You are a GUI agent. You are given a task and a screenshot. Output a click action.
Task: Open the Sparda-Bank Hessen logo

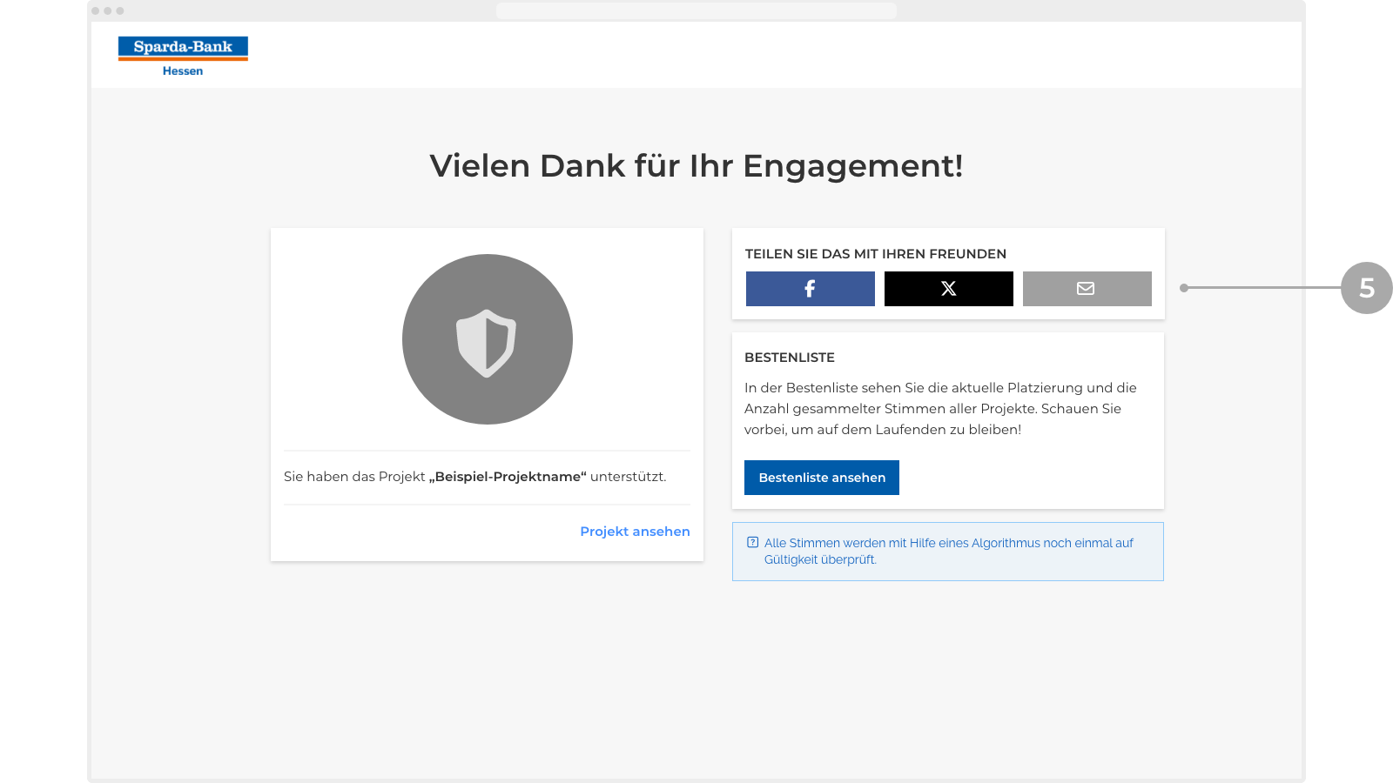pyautogui.click(x=183, y=57)
